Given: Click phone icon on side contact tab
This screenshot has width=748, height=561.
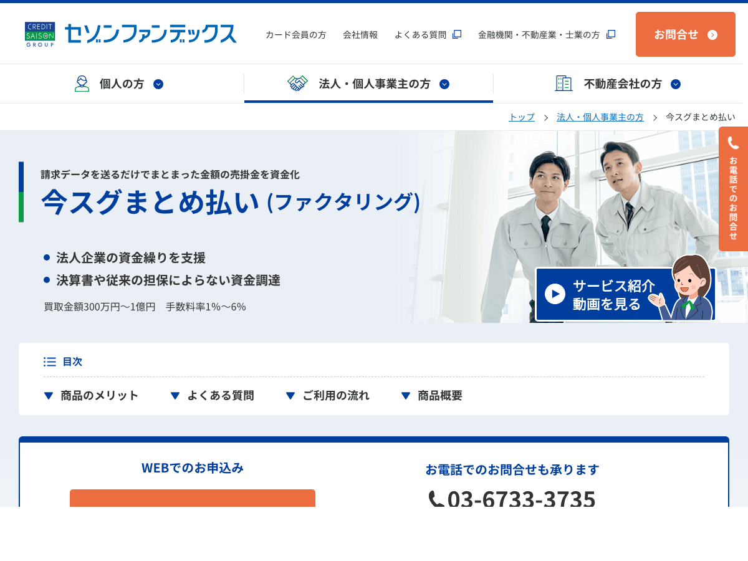Looking at the screenshot, I should 733,143.
